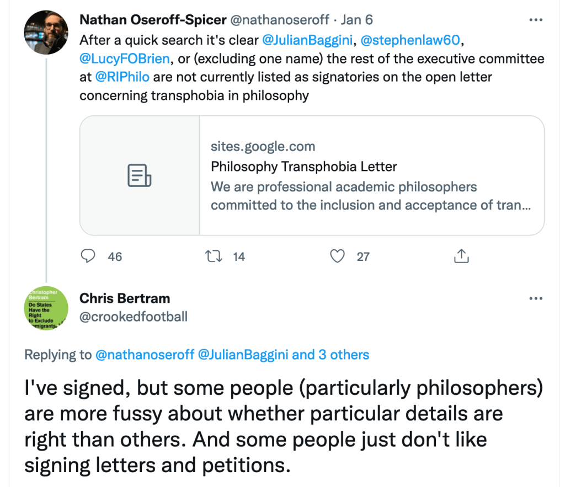Click the Jan 6 tweet timestamp

click(357, 20)
